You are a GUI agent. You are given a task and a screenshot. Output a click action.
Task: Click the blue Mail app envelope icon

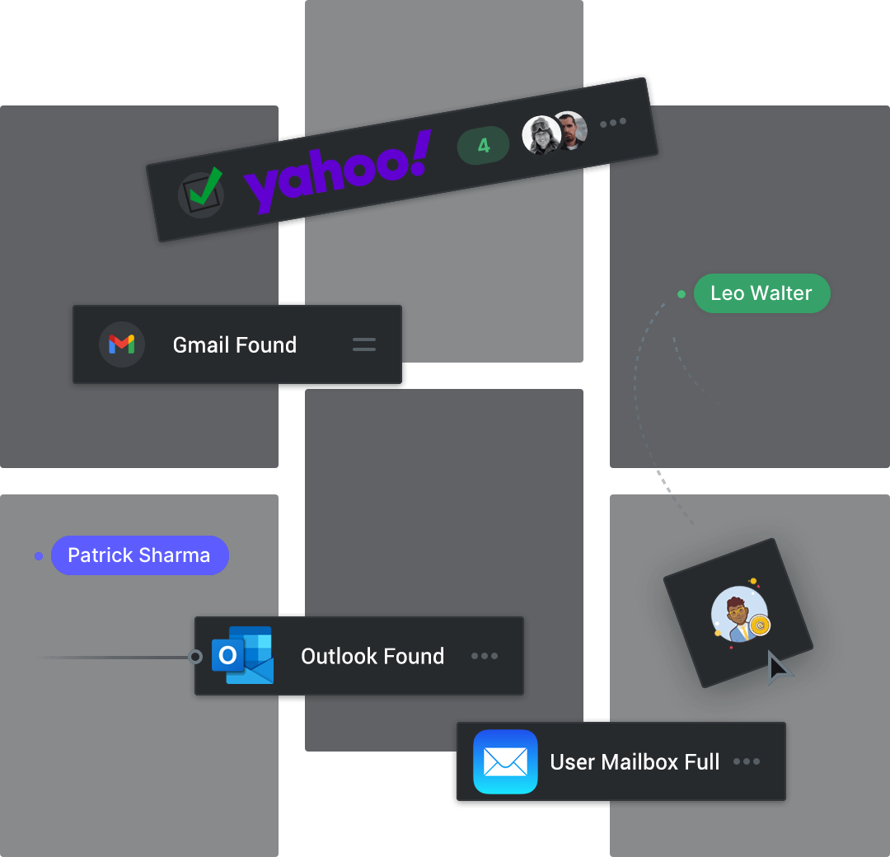tap(505, 761)
